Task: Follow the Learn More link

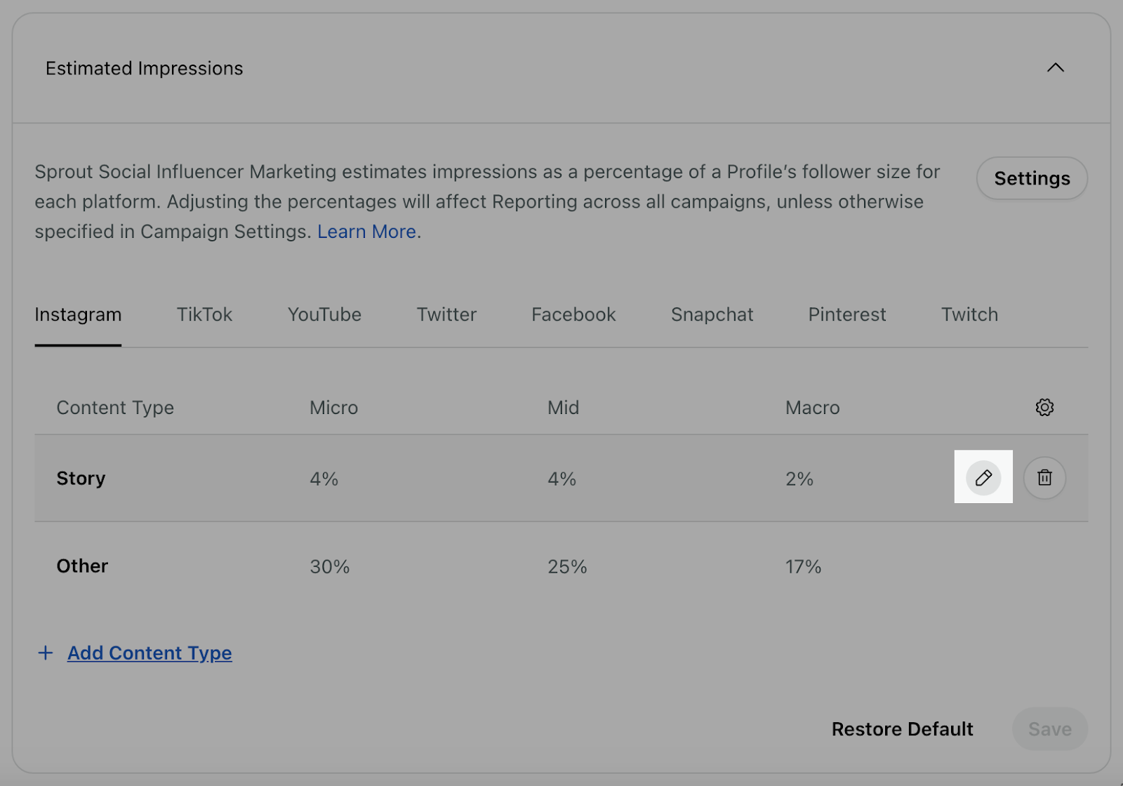Action: [366, 232]
